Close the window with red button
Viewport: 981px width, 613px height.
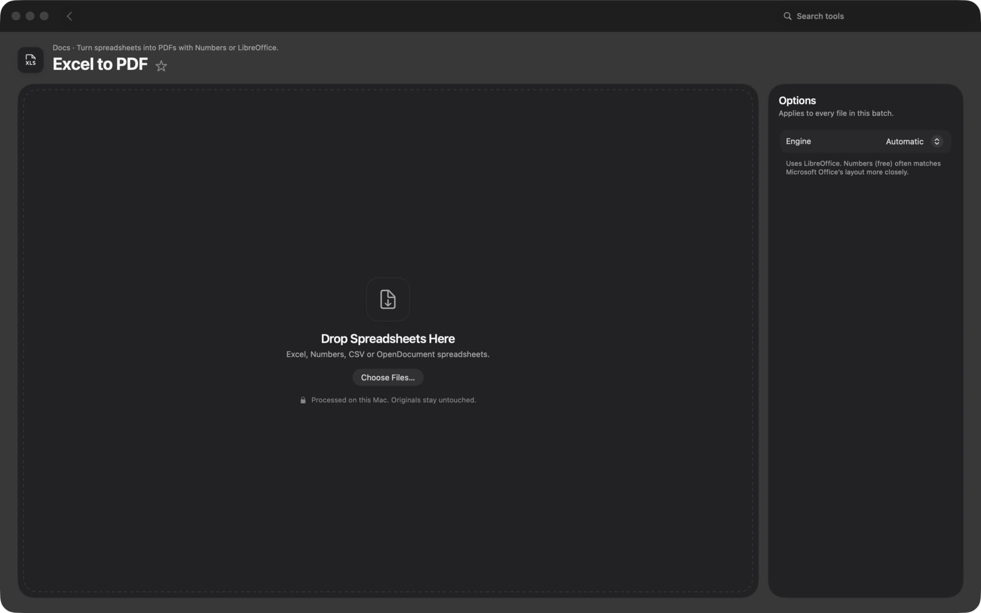16,16
